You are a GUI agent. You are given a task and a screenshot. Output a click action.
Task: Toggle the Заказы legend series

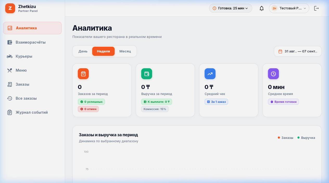tap(286, 138)
